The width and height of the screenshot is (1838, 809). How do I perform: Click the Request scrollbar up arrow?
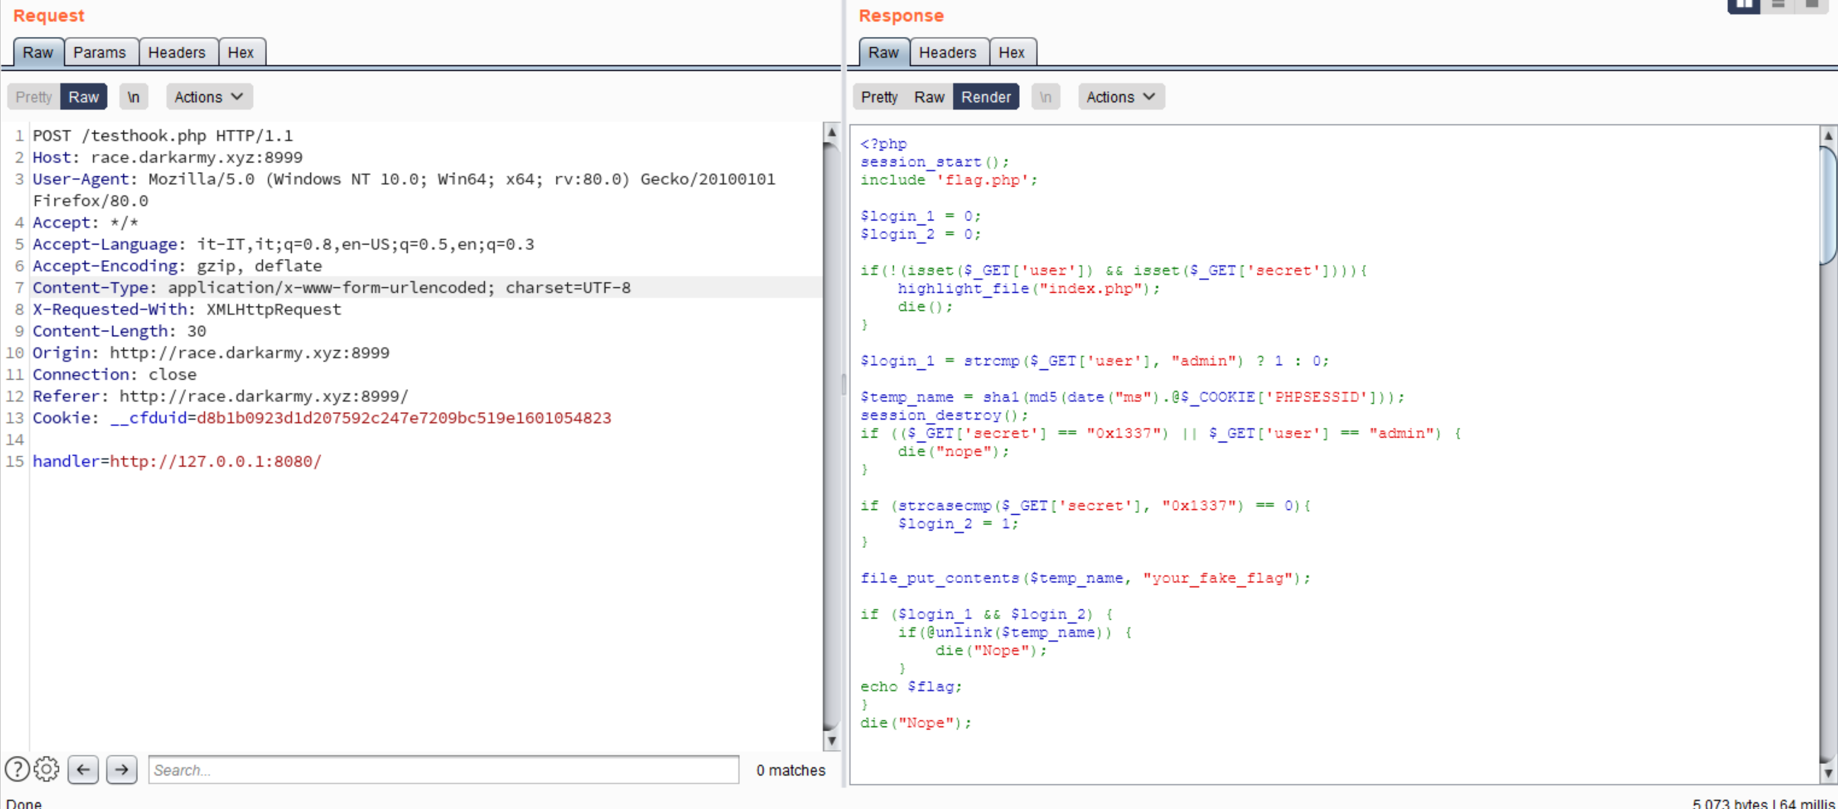click(x=831, y=133)
